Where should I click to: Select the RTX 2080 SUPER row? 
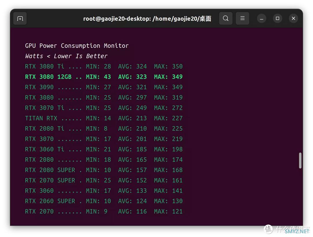click(104, 170)
